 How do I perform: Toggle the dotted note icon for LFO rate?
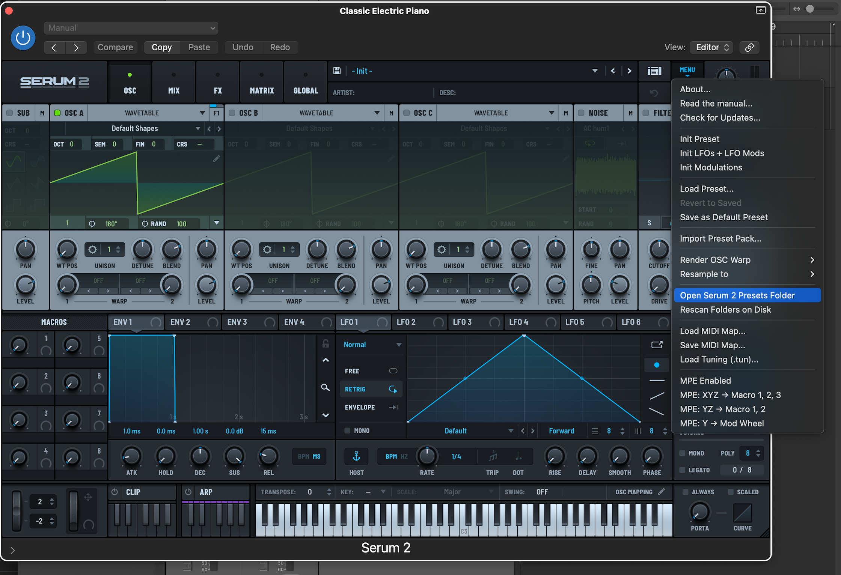[x=518, y=456]
